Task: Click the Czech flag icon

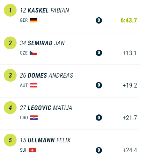Action: 33,53
